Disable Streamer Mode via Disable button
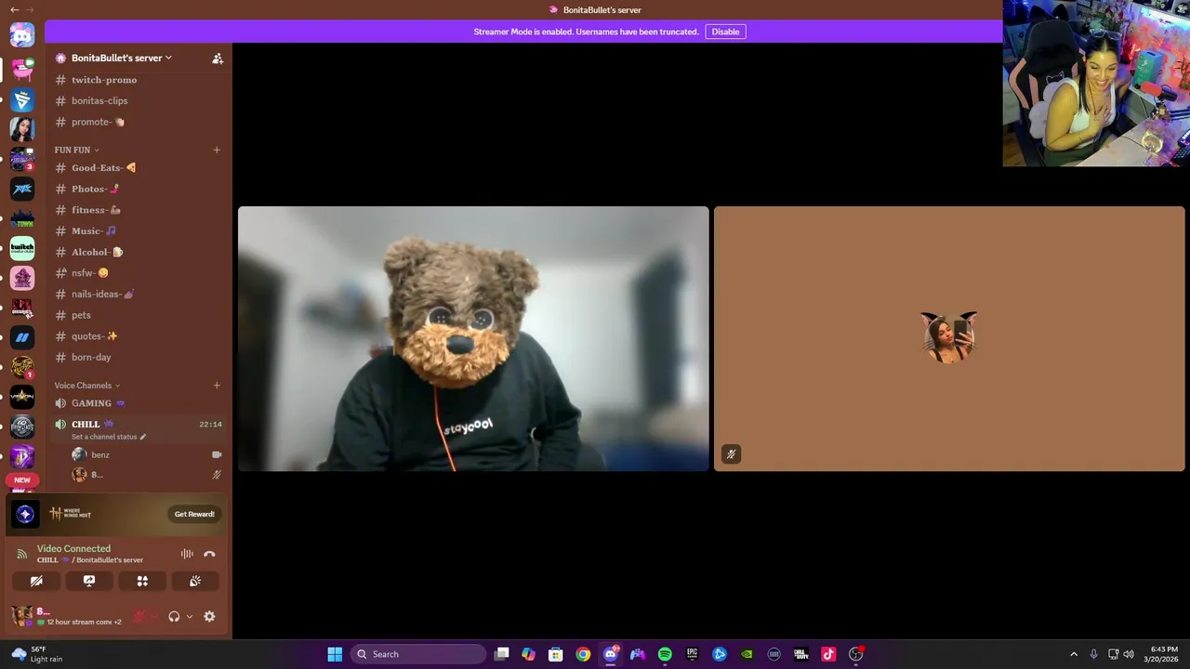This screenshot has height=669, width=1190. 725,32
